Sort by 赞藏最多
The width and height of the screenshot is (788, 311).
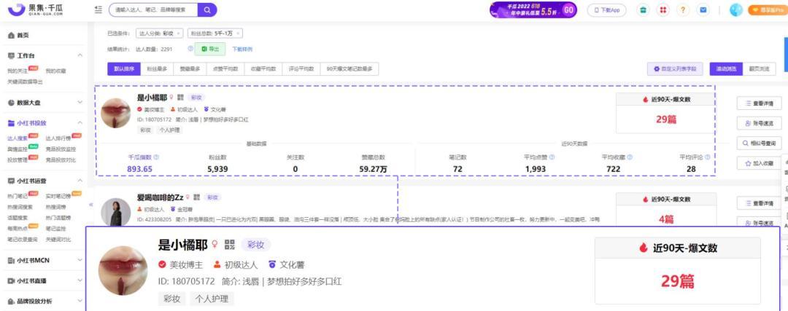[190, 69]
